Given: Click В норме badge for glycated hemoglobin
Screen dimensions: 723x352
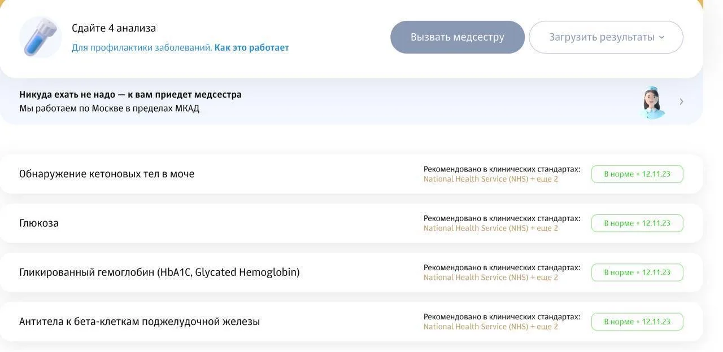Looking at the screenshot, I should (x=637, y=272).
